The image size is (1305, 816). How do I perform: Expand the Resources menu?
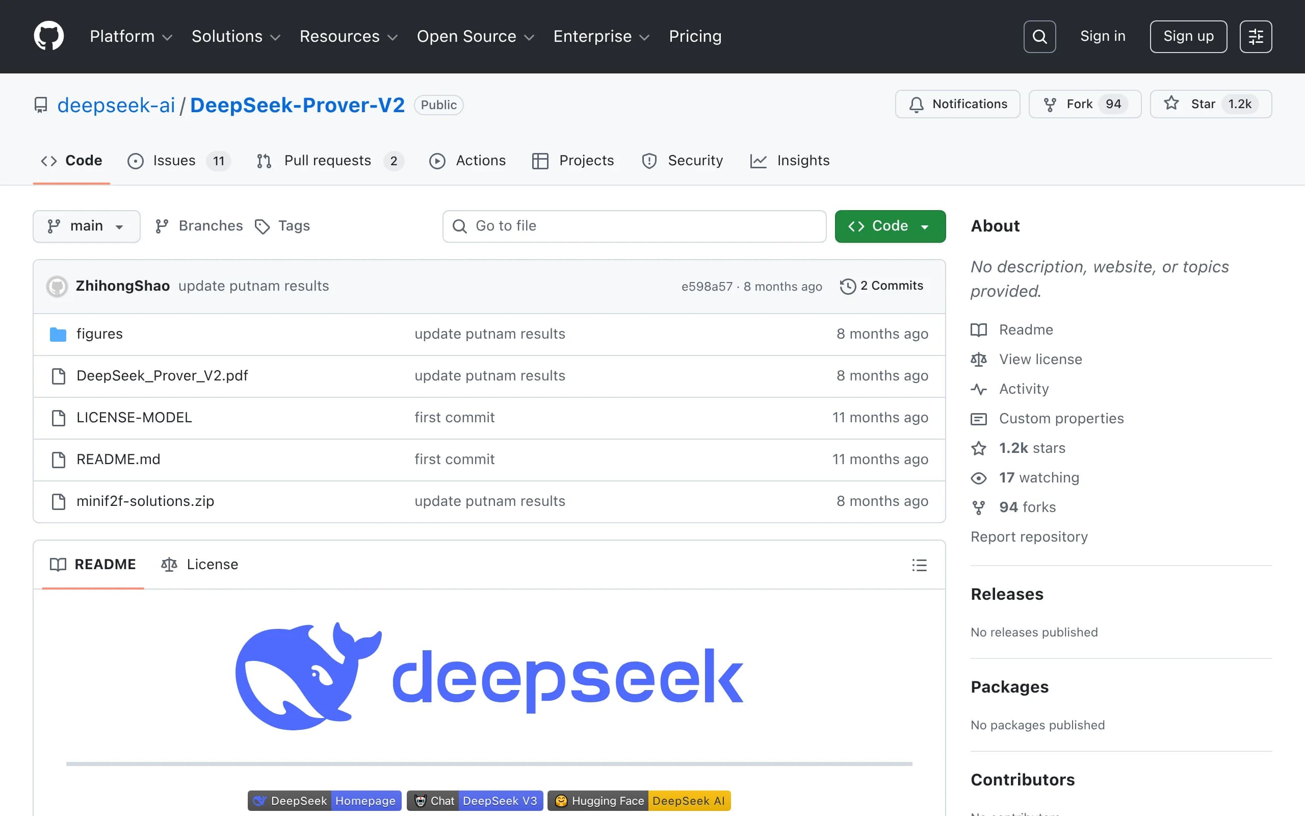coord(349,37)
